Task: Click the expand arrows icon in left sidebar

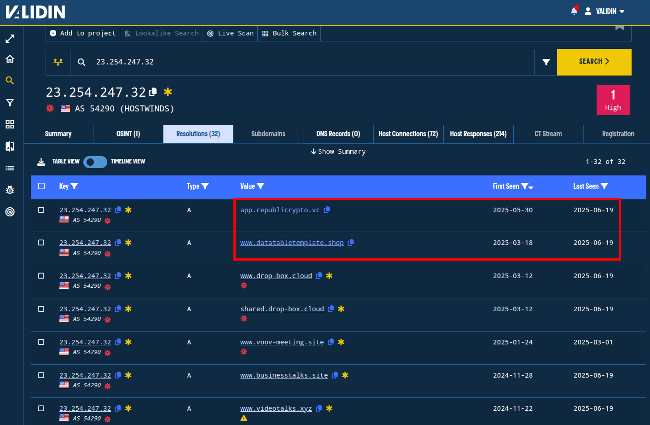Action: tap(10, 39)
